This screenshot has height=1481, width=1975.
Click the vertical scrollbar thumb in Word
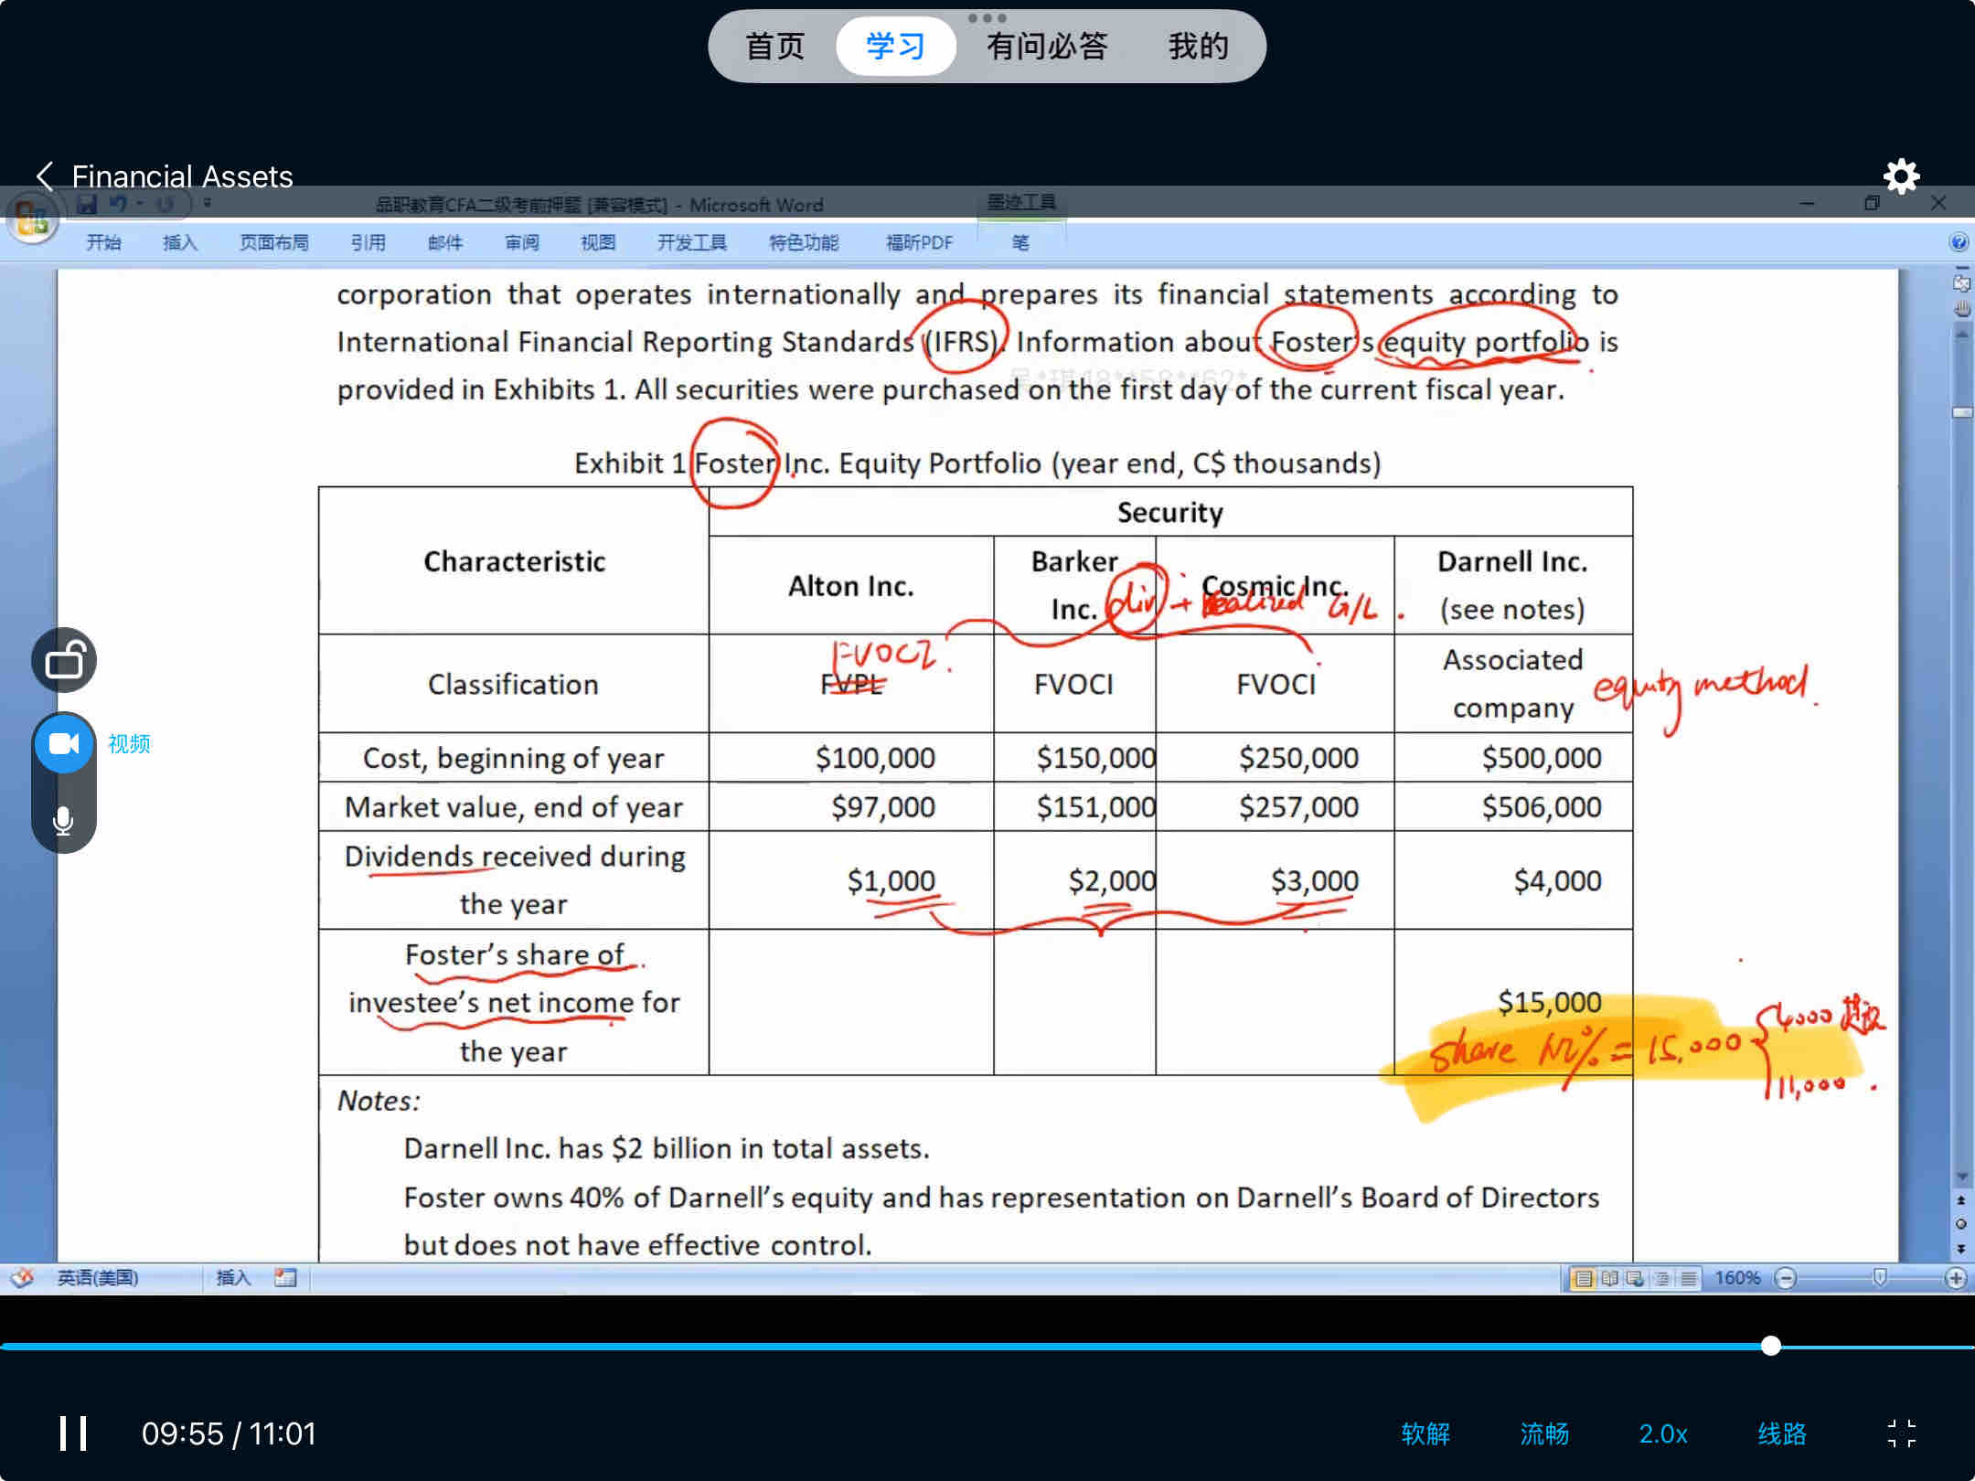[x=1961, y=412]
